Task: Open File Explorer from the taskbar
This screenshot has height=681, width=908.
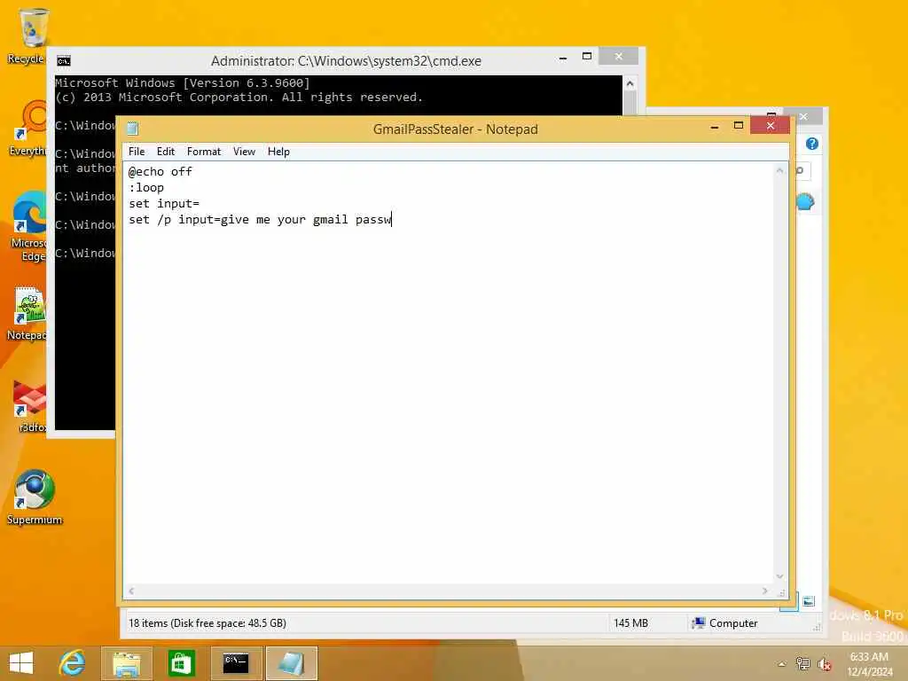Action: click(x=127, y=663)
